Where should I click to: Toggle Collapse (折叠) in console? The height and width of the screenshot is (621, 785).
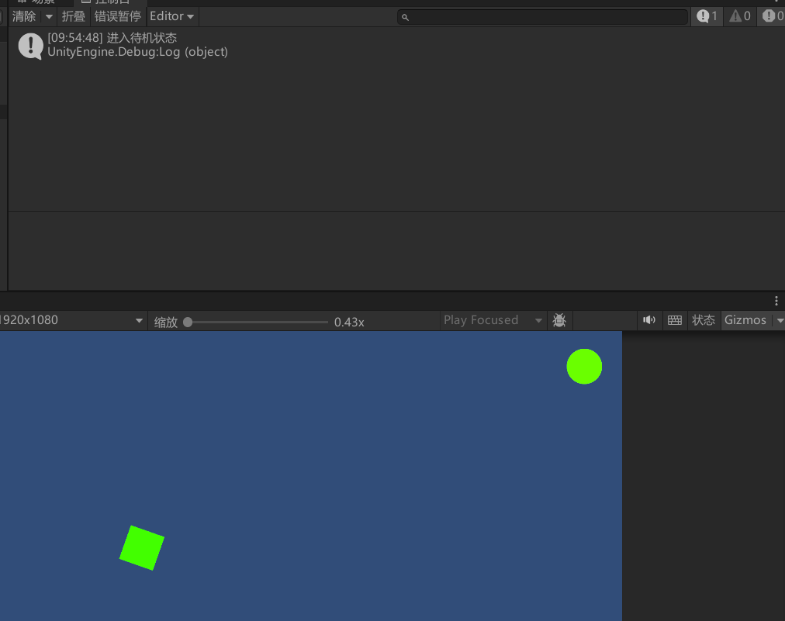click(x=73, y=16)
